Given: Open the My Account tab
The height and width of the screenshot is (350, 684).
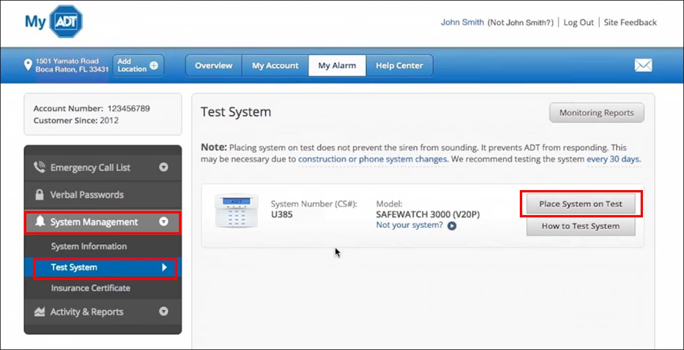Looking at the screenshot, I should [x=275, y=65].
